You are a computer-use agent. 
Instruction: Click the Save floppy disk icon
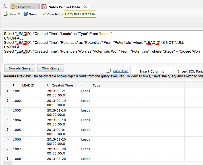click(26, 14)
